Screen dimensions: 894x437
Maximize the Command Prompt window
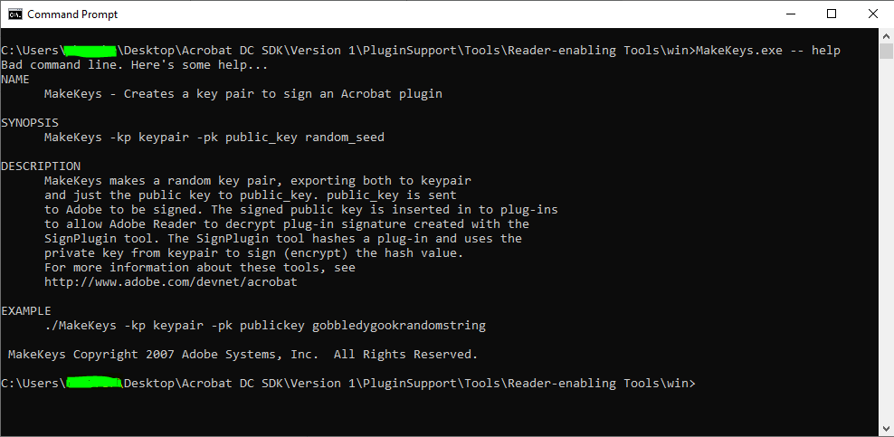tap(832, 14)
